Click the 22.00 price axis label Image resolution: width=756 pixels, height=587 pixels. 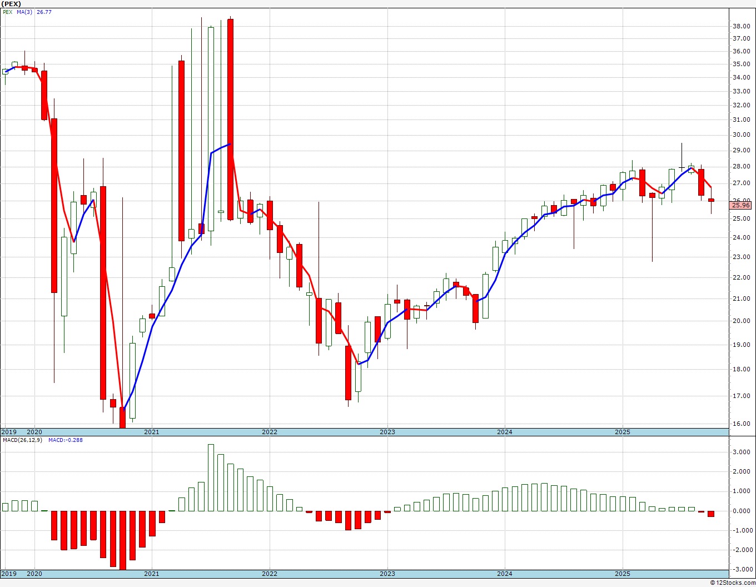[741, 277]
